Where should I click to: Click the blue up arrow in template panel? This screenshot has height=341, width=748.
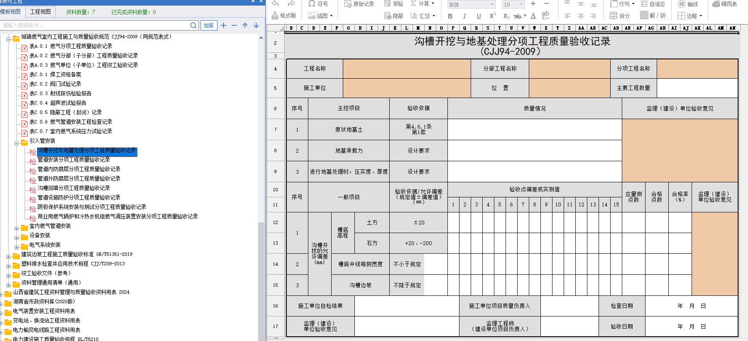(x=245, y=25)
